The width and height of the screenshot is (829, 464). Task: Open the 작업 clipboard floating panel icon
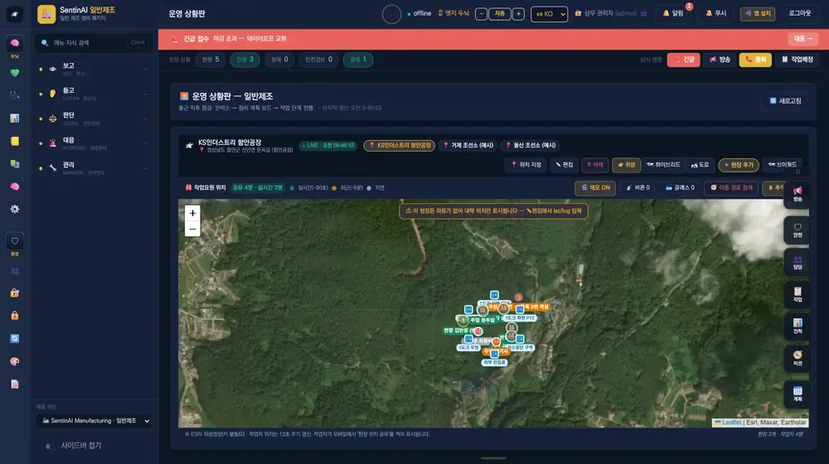[x=797, y=294]
